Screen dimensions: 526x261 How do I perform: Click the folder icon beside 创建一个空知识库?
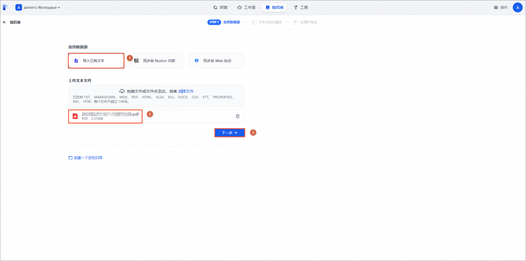(x=71, y=158)
